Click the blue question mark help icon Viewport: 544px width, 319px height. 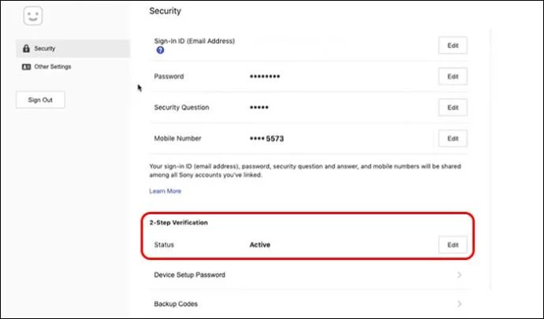[160, 50]
